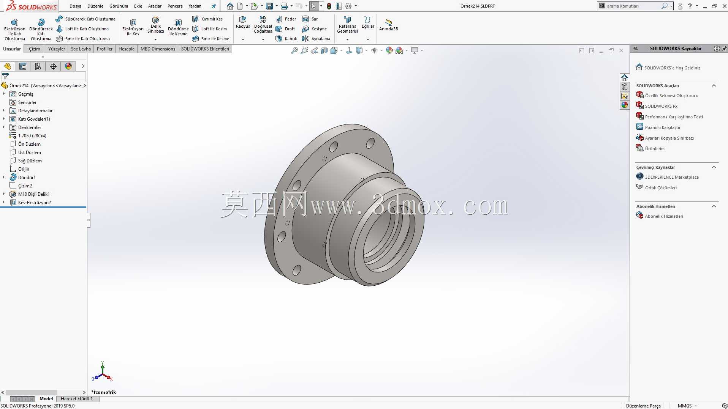Image resolution: width=728 pixels, height=409 pixels.
Task: Click the tree filter funnel icon
Action: tap(5, 77)
